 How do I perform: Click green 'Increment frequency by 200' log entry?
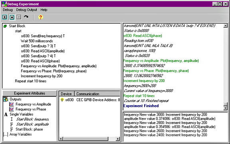point(144,81)
